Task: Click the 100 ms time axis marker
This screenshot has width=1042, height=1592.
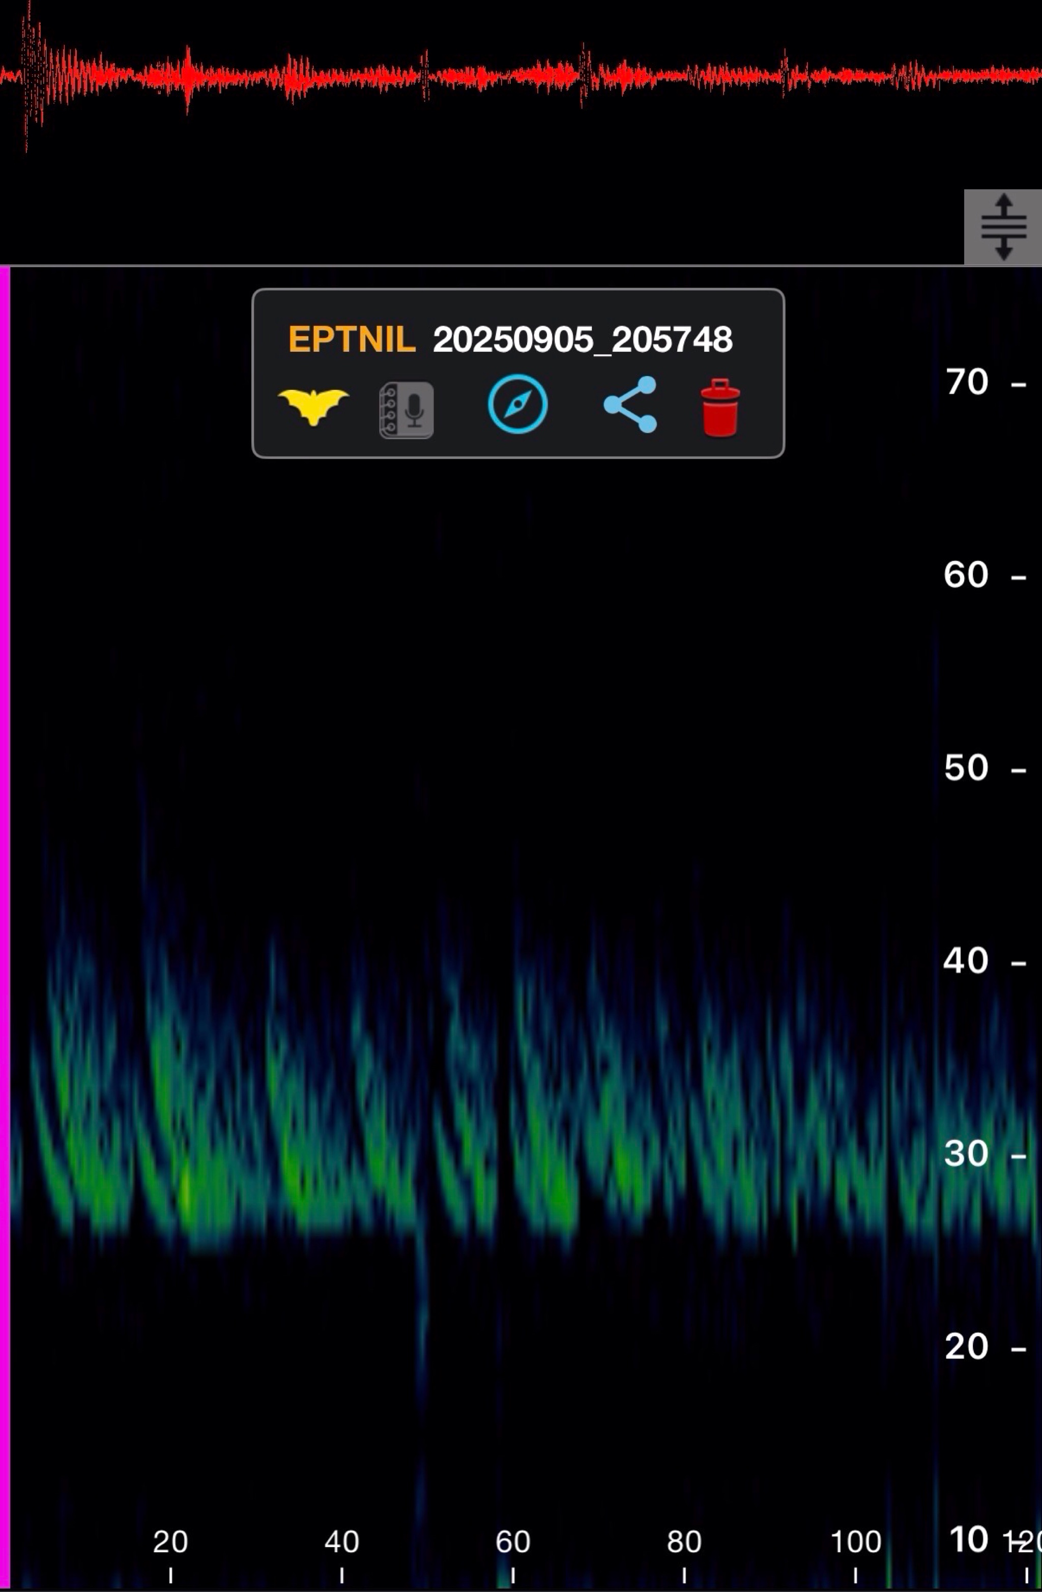Action: click(855, 1542)
